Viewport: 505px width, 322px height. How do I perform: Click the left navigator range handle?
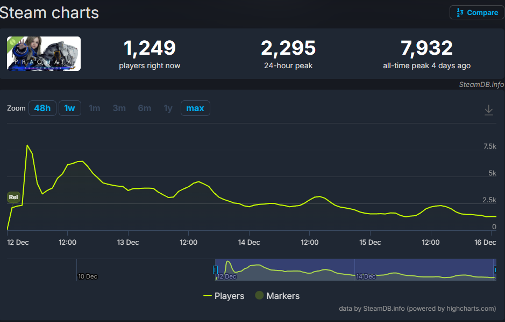[x=215, y=269]
